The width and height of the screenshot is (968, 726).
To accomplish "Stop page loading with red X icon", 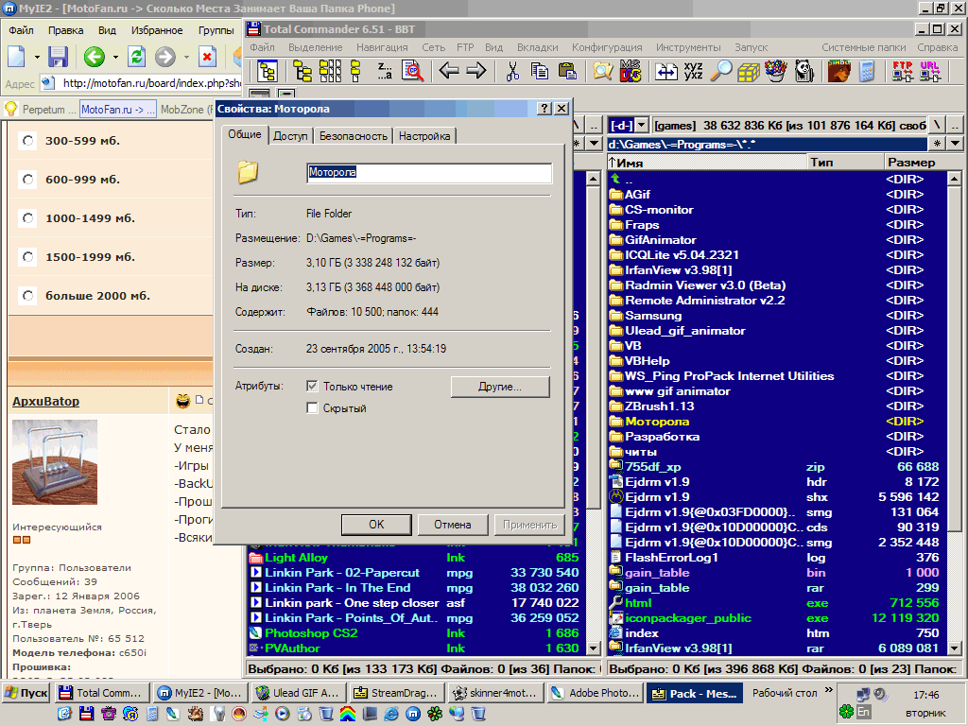I will 207,57.
